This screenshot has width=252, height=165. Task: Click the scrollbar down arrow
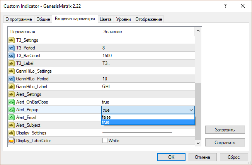pos(198,143)
